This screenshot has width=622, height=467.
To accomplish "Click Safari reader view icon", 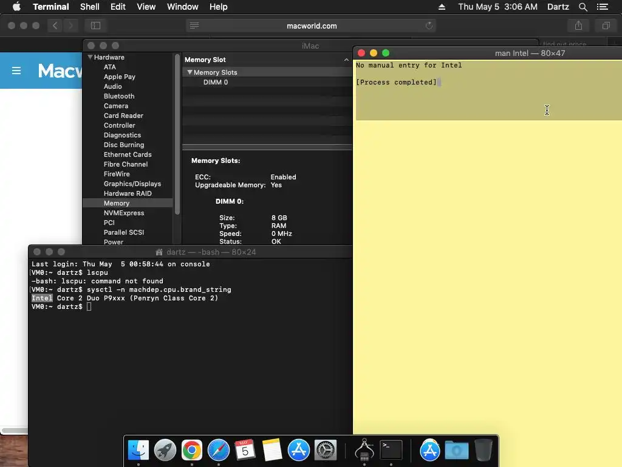I will coord(194,26).
